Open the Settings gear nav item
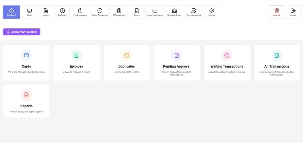 coord(211,12)
